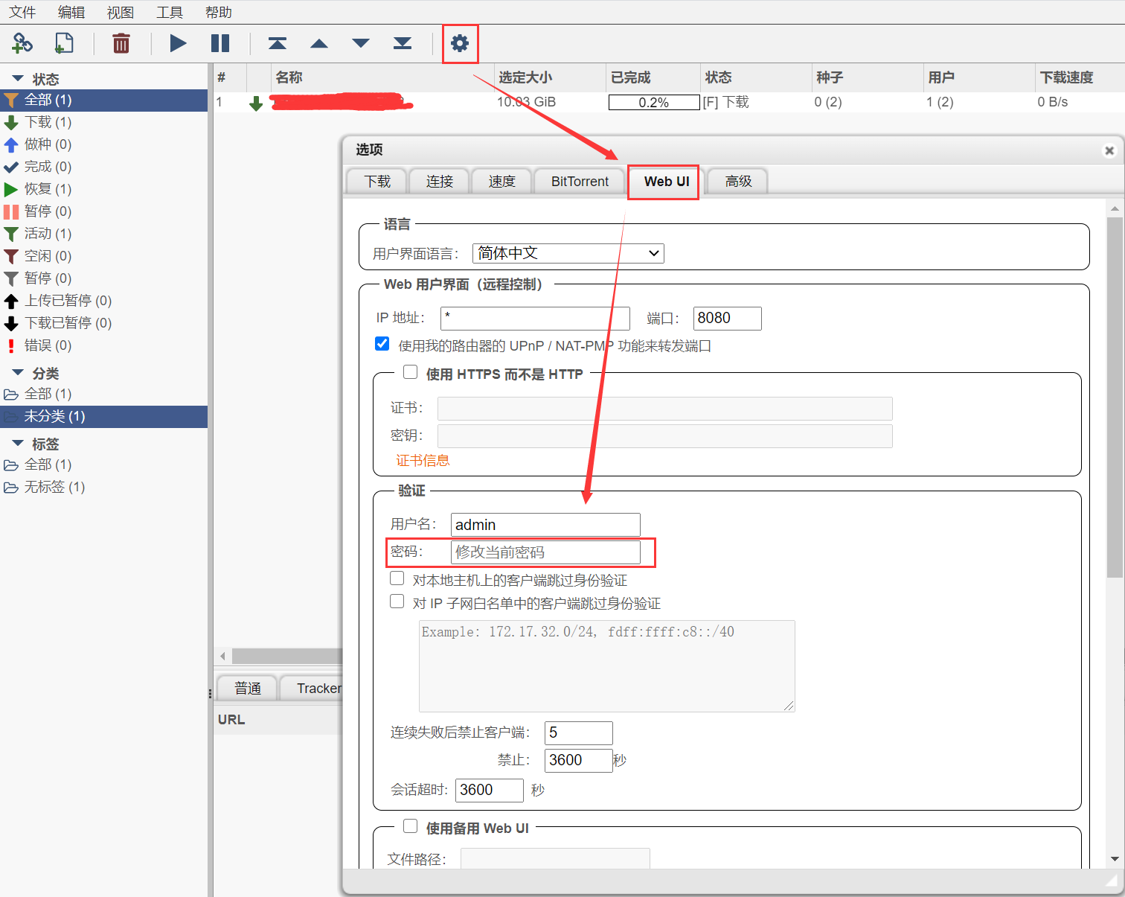Image resolution: width=1125 pixels, height=897 pixels.
Task: Open options with the gear icon
Action: coord(460,43)
